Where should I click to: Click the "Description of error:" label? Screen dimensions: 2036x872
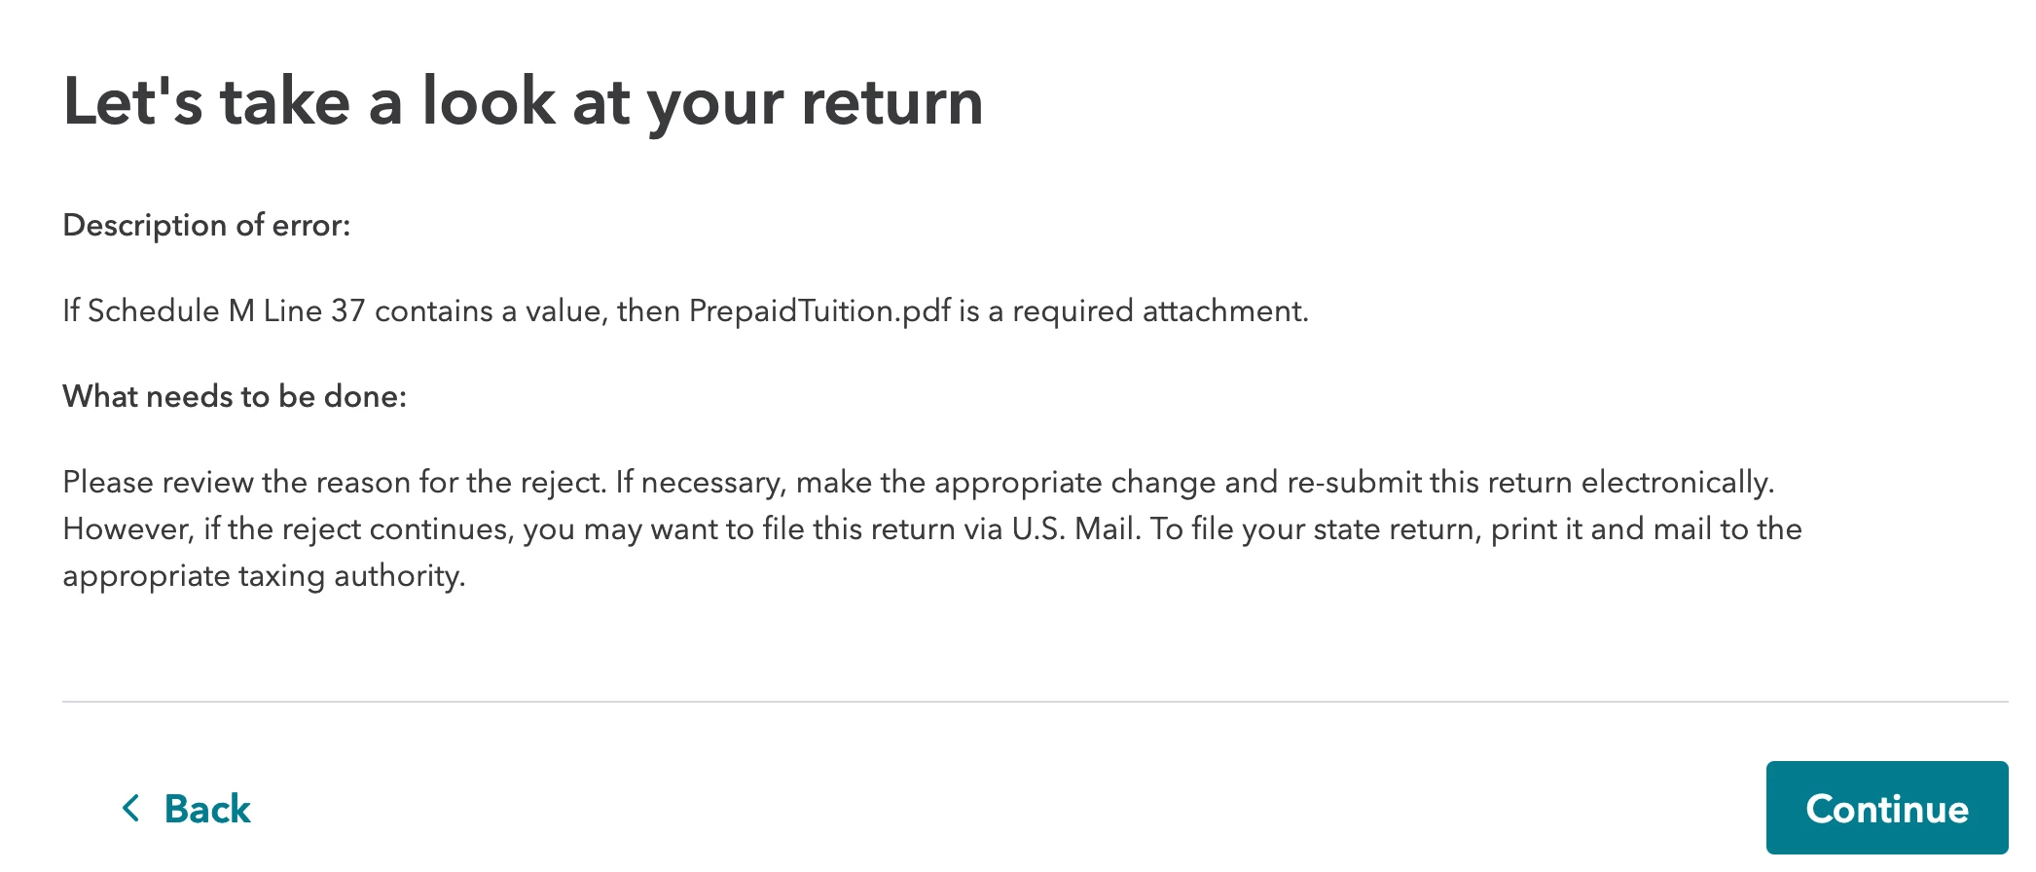[x=206, y=225]
